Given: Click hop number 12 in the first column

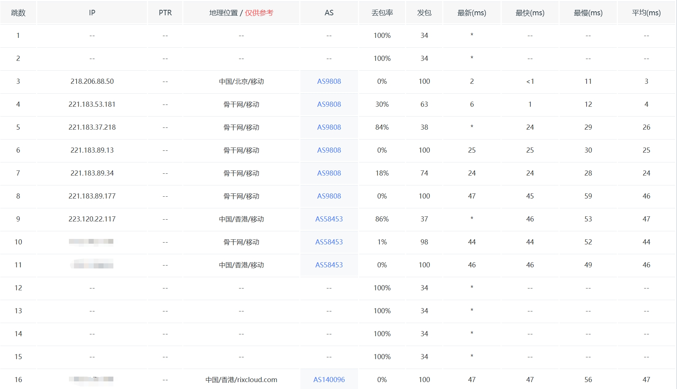Looking at the screenshot, I should pyautogui.click(x=18, y=288).
